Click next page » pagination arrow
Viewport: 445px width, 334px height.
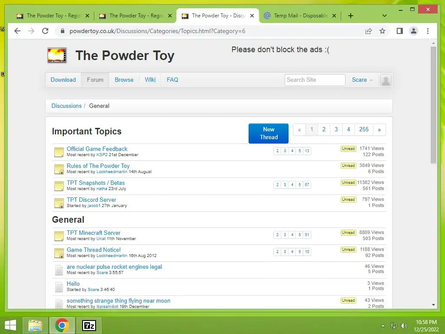(x=379, y=130)
